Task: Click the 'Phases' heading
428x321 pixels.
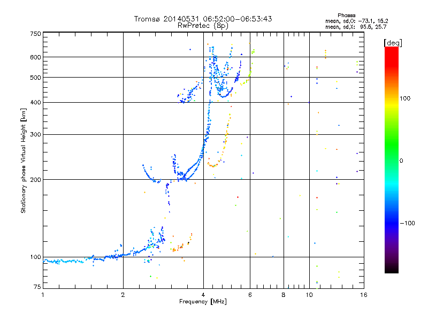Action: click(346, 16)
